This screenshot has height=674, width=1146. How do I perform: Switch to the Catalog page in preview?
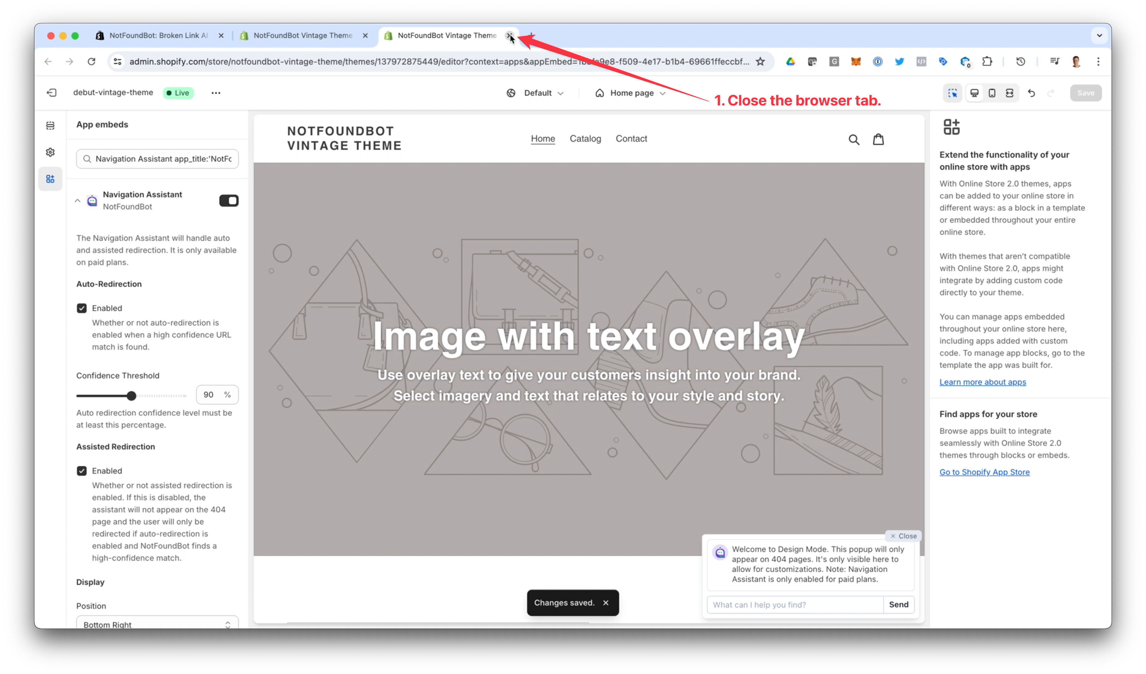pyautogui.click(x=585, y=138)
